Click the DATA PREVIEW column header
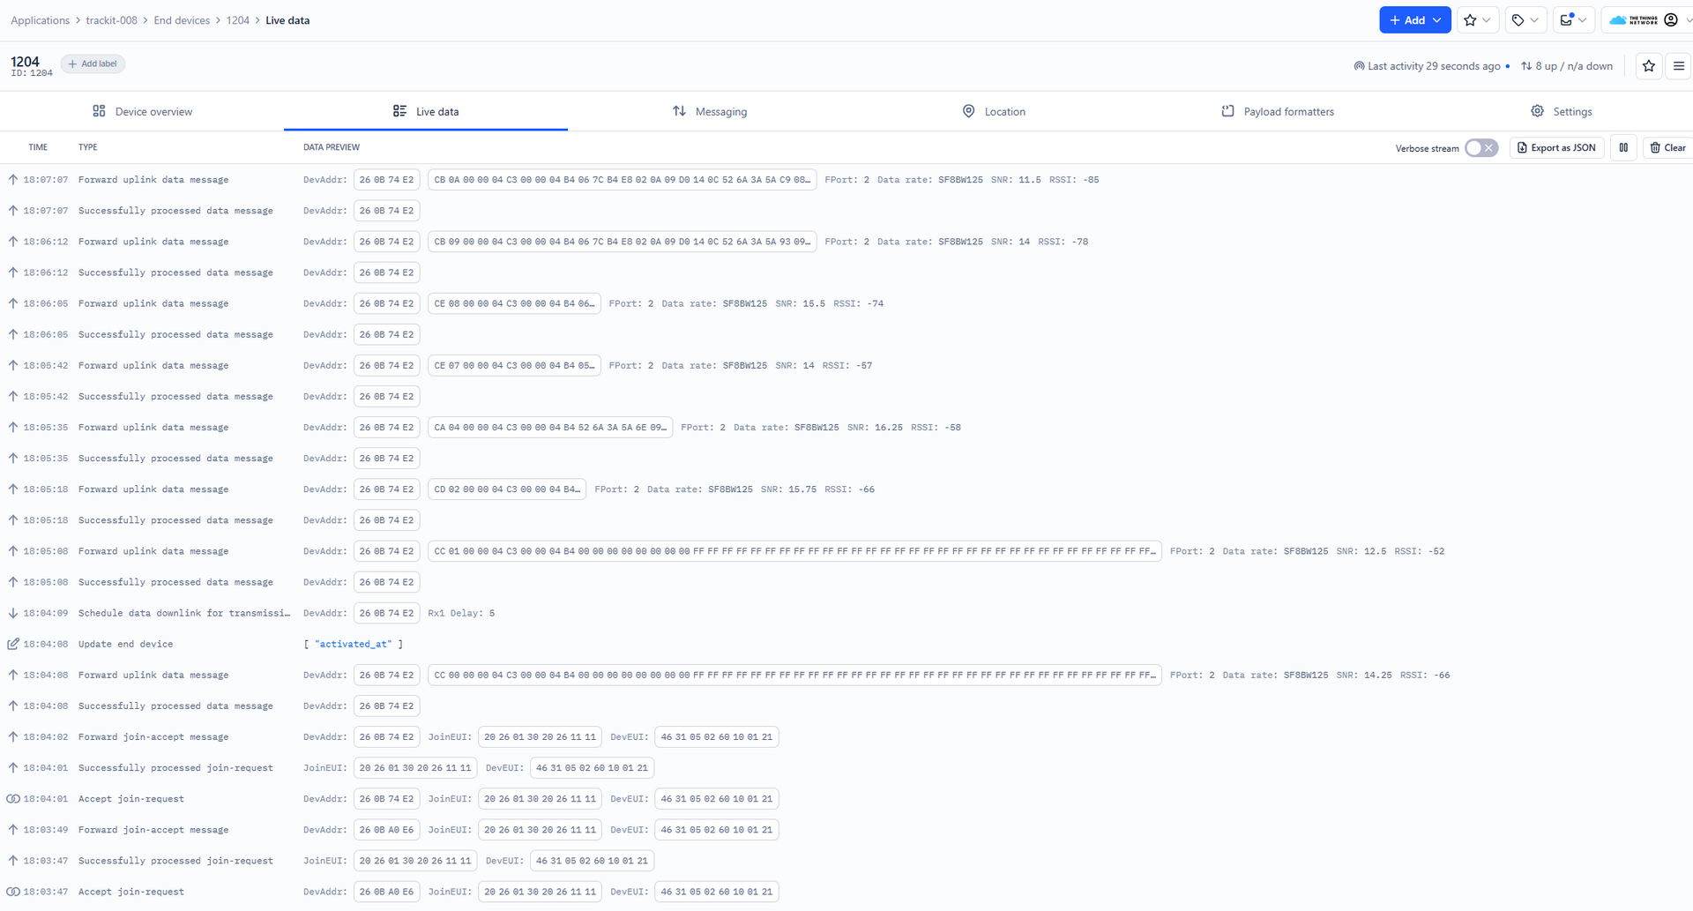Screen dimensions: 1693x911 pyautogui.click(x=332, y=147)
